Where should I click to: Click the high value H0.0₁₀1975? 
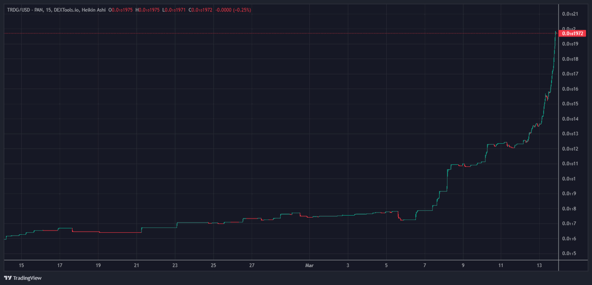[148, 10]
